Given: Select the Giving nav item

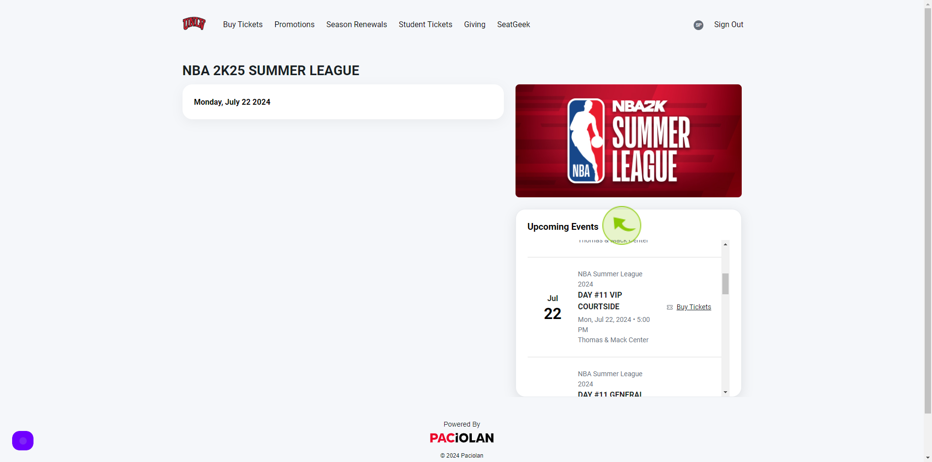Looking at the screenshot, I should pos(475,24).
